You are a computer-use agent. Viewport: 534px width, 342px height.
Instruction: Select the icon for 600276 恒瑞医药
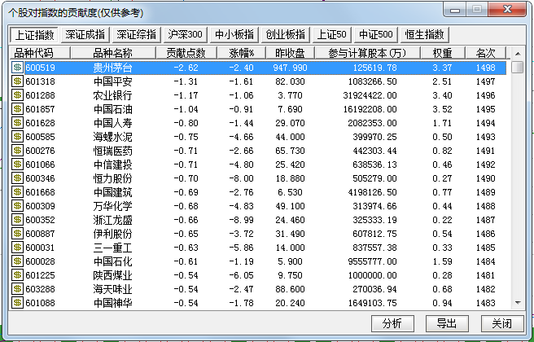(17, 151)
